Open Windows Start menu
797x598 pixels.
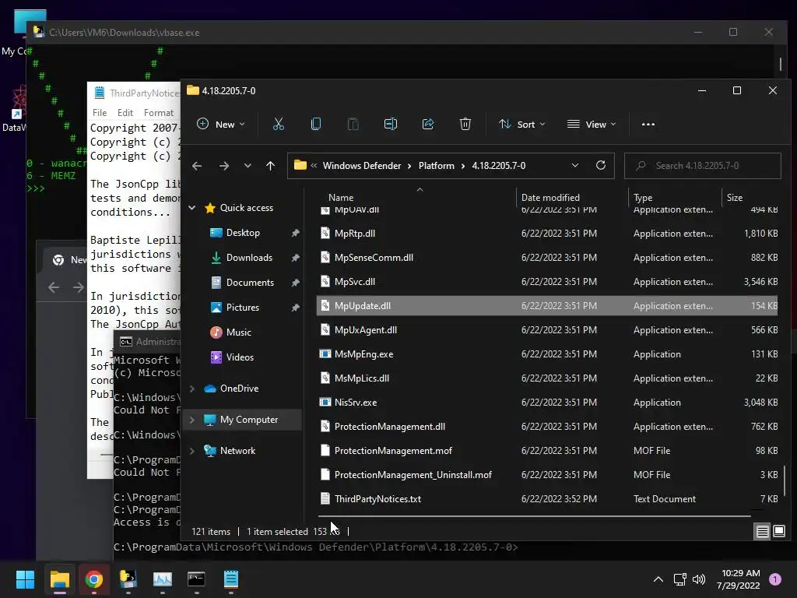[25, 579]
